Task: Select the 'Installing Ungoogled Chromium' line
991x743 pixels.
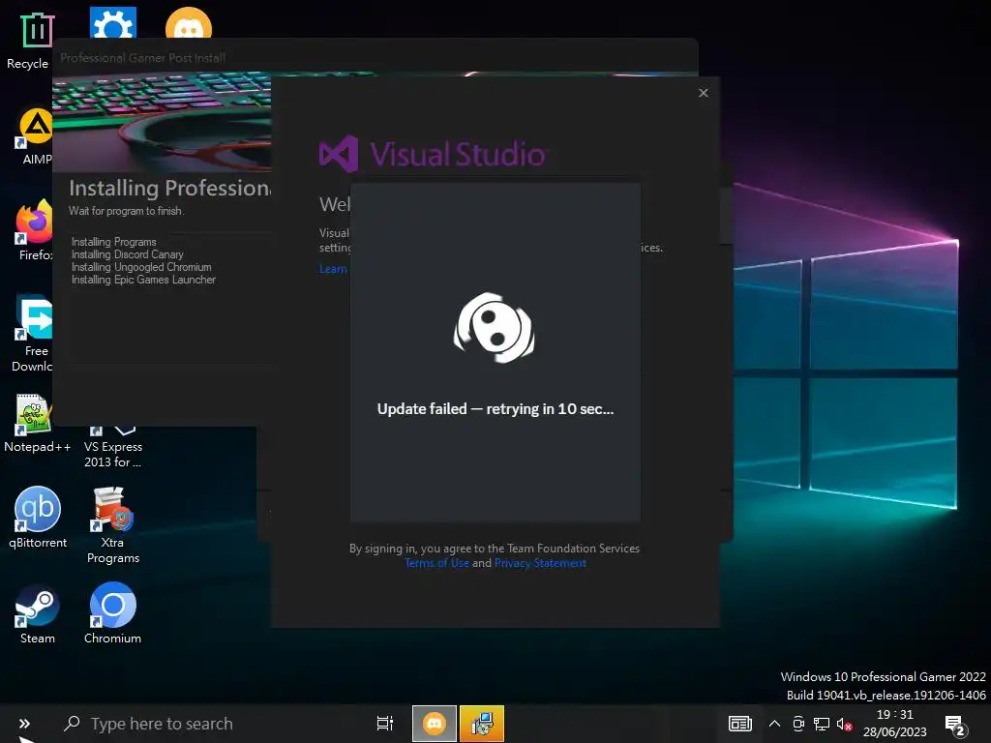Action: (141, 267)
